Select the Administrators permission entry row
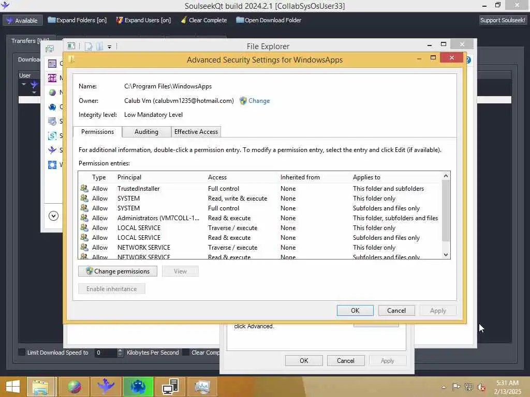 [260, 218]
